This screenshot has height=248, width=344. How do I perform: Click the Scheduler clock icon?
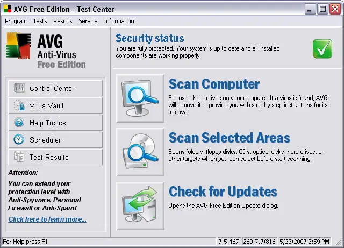(x=19, y=139)
